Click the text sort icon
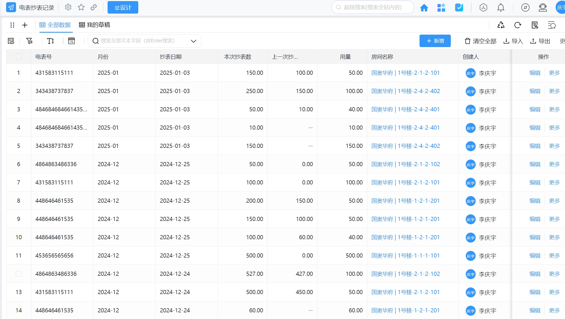Screen dimensions: 565x319 coord(50,41)
